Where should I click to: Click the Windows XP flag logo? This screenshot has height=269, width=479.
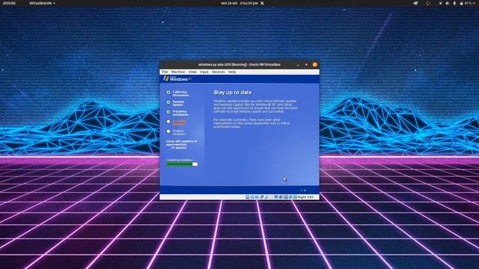166,78
